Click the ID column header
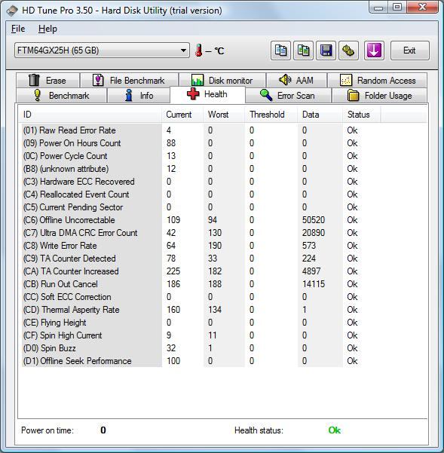This screenshot has height=453, width=444. tap(90, 115)
